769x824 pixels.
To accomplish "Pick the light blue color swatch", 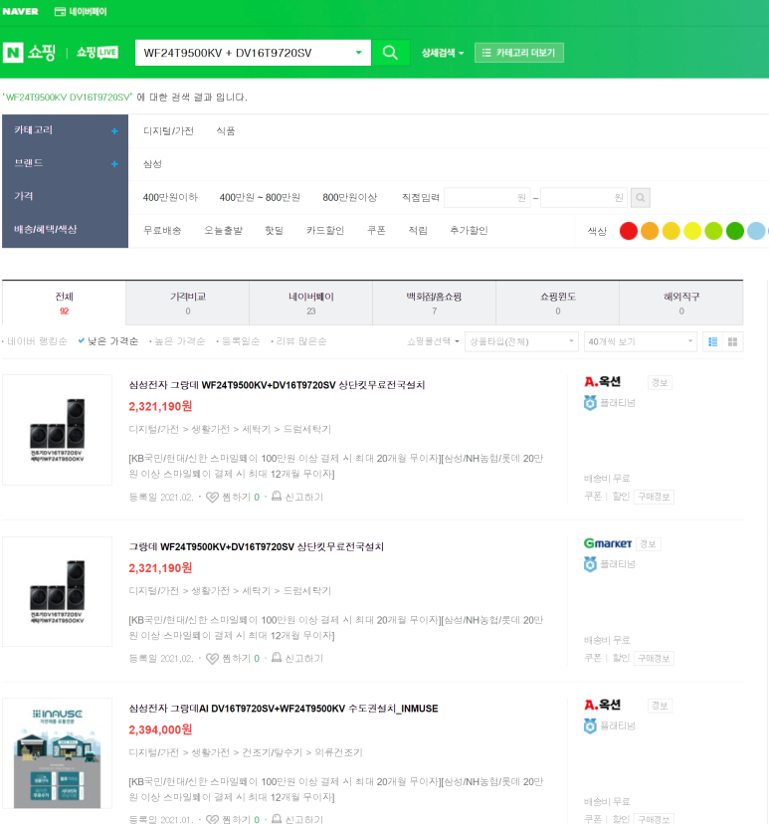I will point(756,231).
